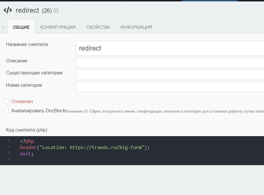Enable the Анализировать DocBlock checkbox
The height and width of the screenshot is (195, 264).
click(7, 111)
